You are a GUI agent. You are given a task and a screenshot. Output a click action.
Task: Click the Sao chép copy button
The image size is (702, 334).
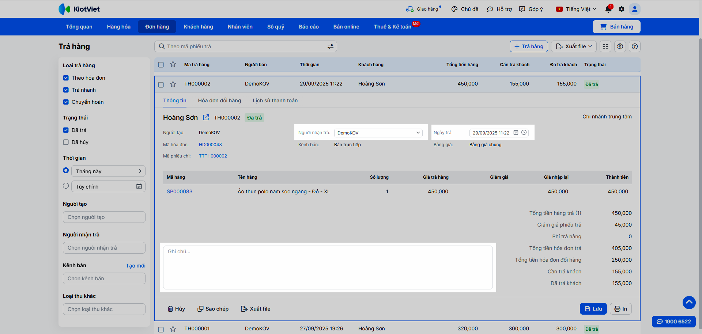click(x=213, y=309)
